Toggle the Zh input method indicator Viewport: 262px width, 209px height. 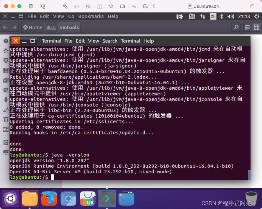213,17
